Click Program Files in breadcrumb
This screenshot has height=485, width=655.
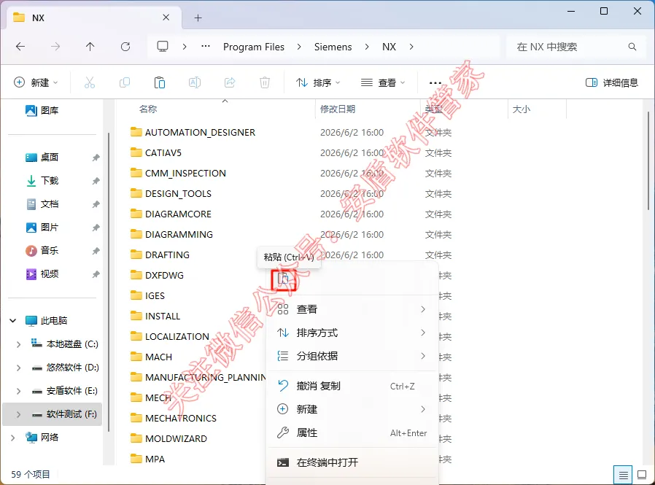tap(254, 47)
